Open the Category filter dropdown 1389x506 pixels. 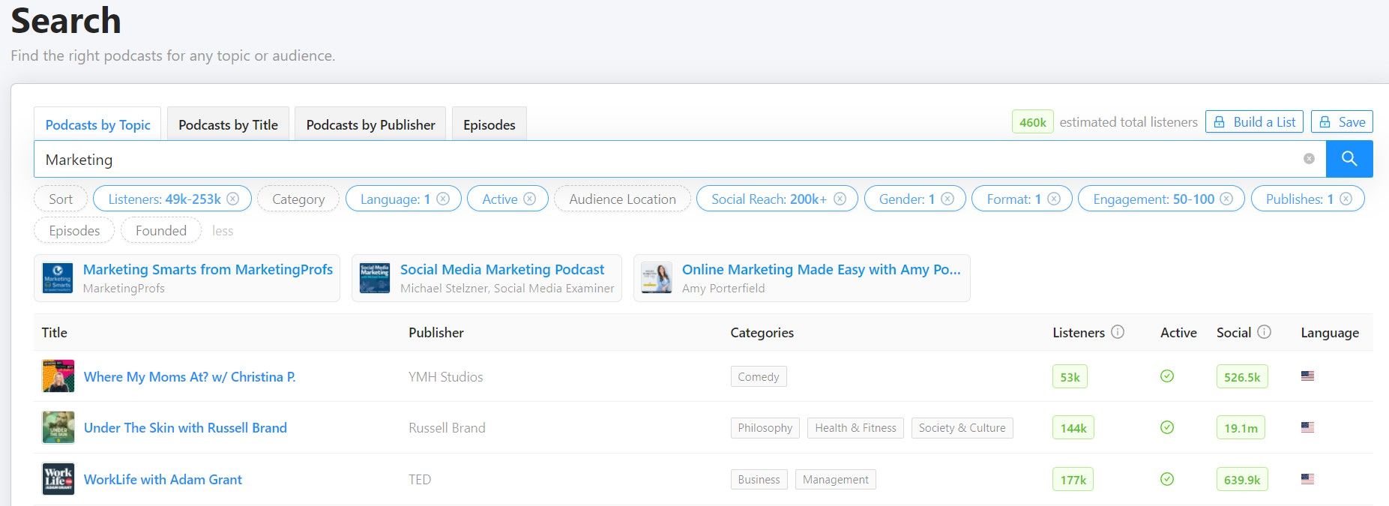tap(298, 199)
